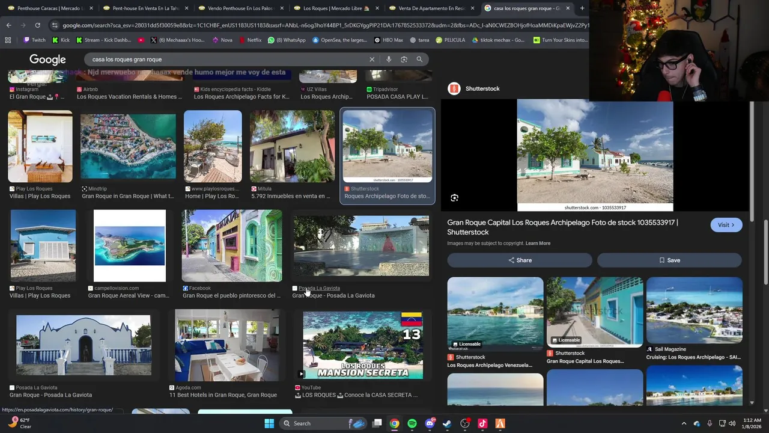Image resolution: width=769 pixels, height=433 pixels.
Task: Switch to Vendo Penthouse En Los Palos tab
Action: click(240, 8)
